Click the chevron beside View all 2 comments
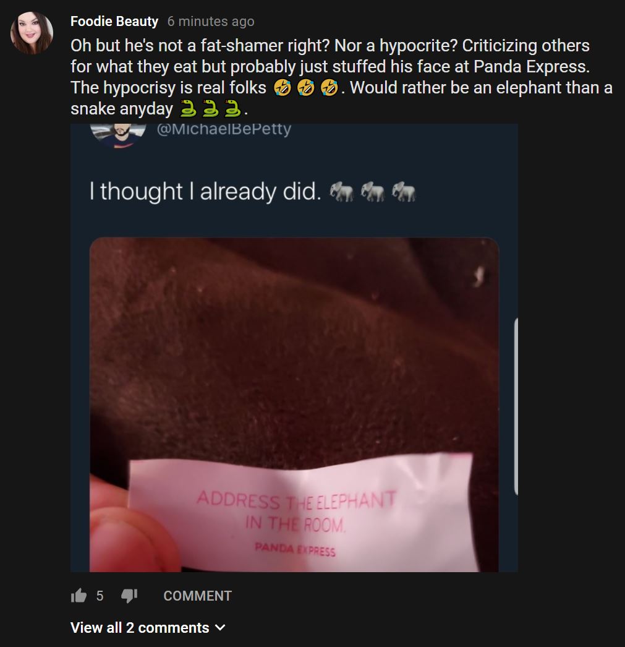 pyautogui.click(x=221, y=628)
